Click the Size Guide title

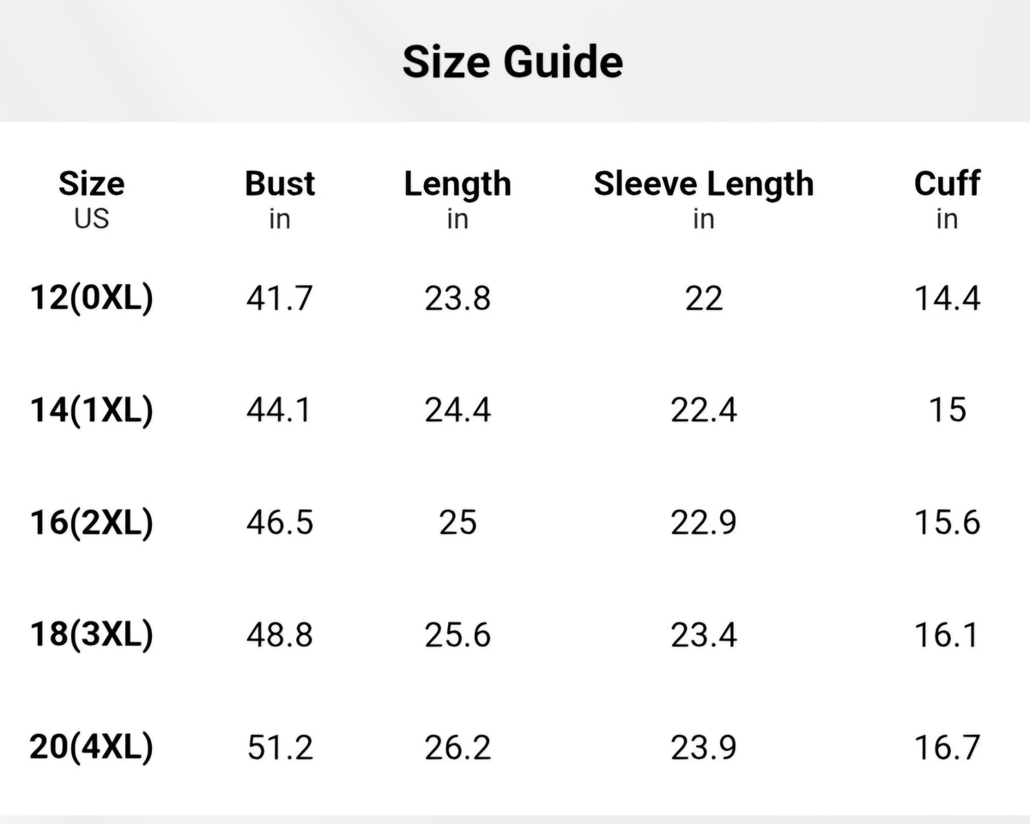pyautogui.click(x=512, y=62)
